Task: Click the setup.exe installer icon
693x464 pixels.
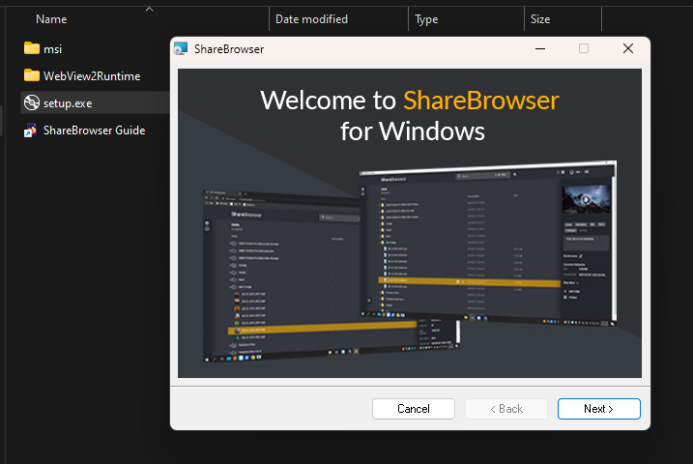Action: pos(31,102)
